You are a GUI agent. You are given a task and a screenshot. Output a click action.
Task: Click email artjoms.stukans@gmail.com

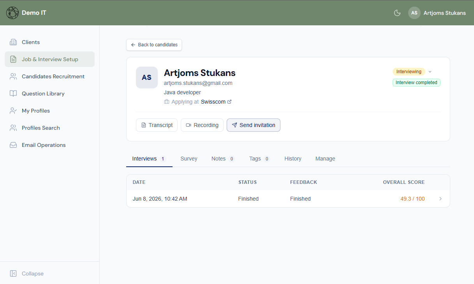click(x=198, y=83)
